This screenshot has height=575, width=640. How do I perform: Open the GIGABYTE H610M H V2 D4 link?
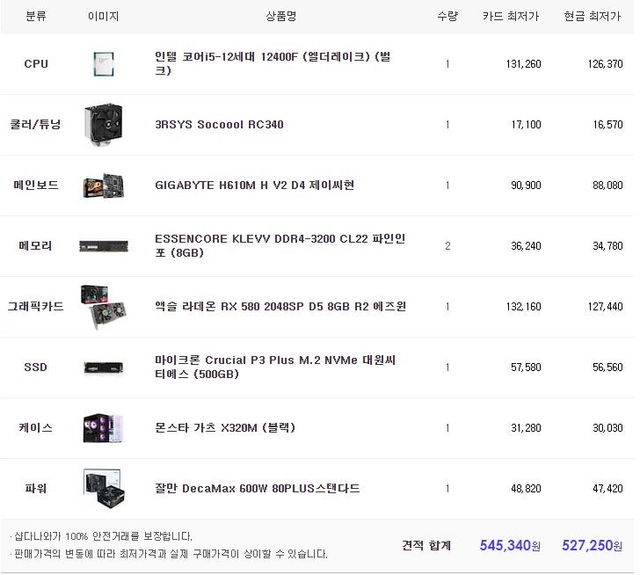click(254, 186)
